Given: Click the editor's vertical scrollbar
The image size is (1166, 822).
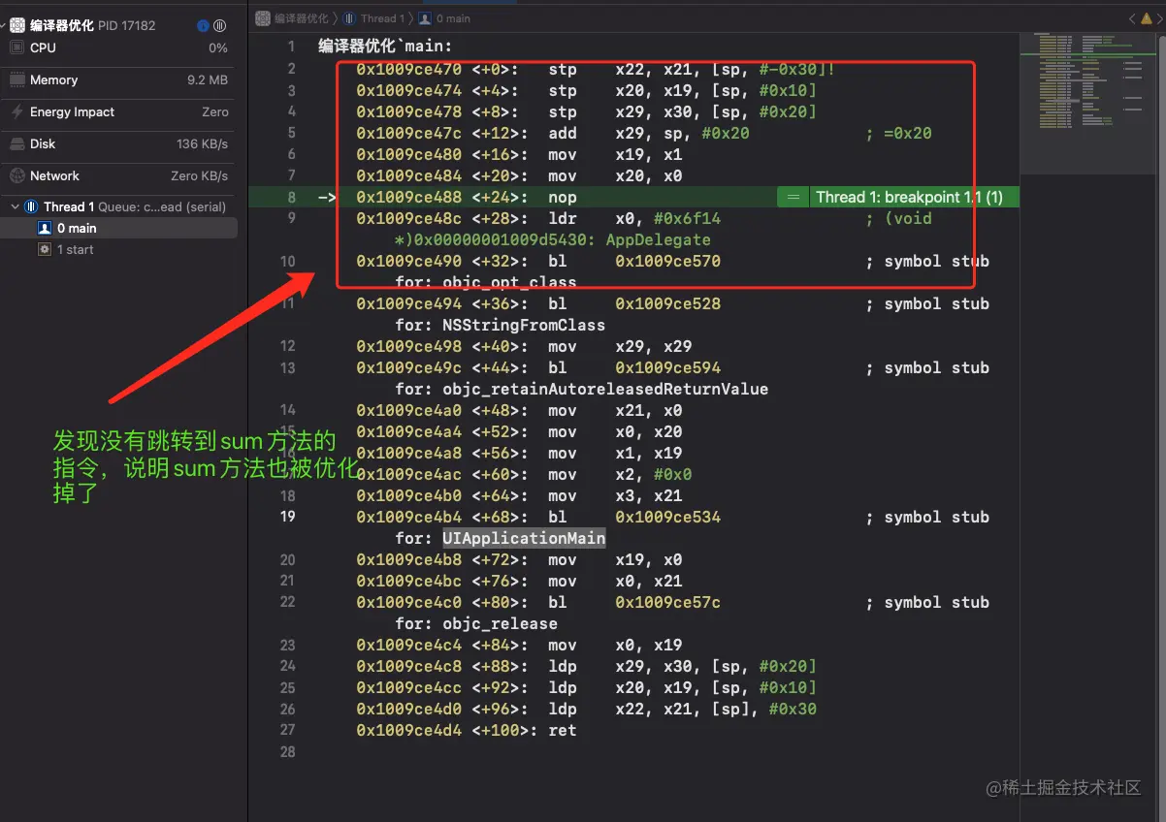Looking at the screenshot, I should pos(1160,427).
